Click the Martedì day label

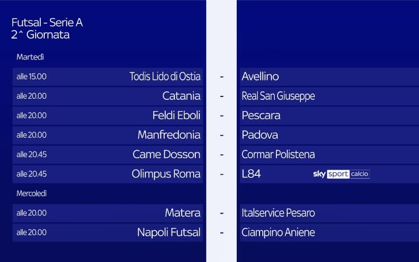coord(31,57)
